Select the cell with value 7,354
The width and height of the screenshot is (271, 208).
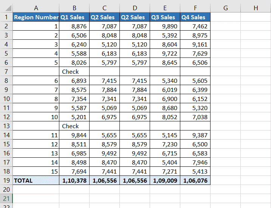coord(74,99)
